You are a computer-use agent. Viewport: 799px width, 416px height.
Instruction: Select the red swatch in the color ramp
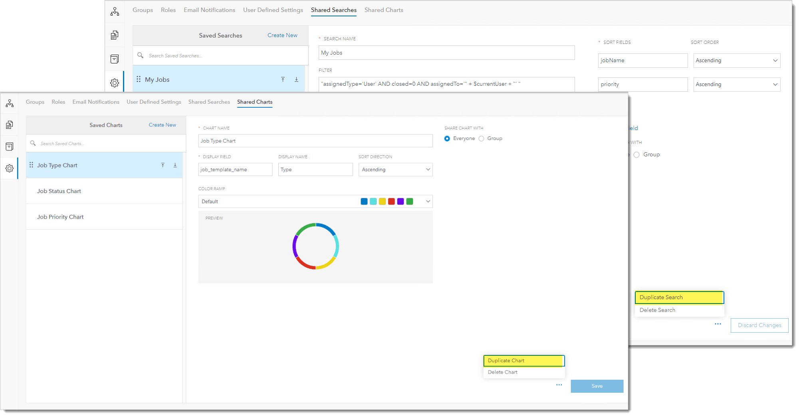point(391,201)
